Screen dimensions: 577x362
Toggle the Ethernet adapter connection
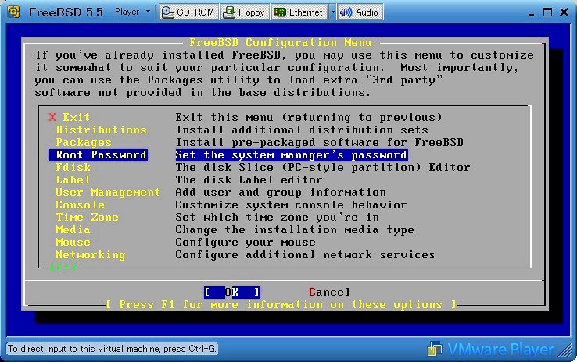[299, 12]
